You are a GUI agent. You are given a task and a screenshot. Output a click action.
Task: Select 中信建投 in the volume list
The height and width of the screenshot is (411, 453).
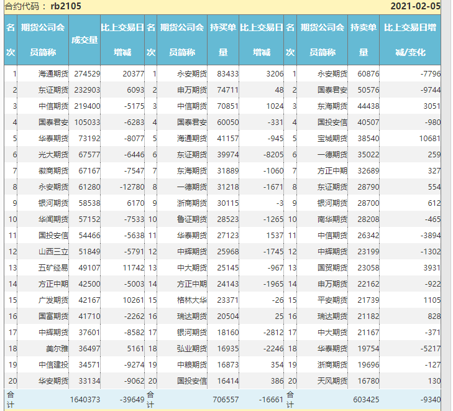point(53,365)
